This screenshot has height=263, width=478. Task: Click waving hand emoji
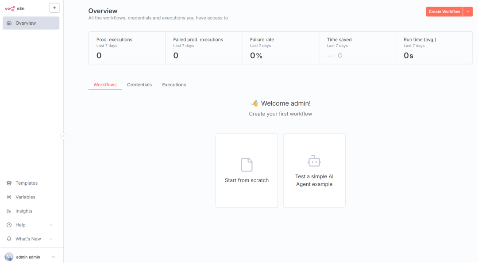(255, 103)
